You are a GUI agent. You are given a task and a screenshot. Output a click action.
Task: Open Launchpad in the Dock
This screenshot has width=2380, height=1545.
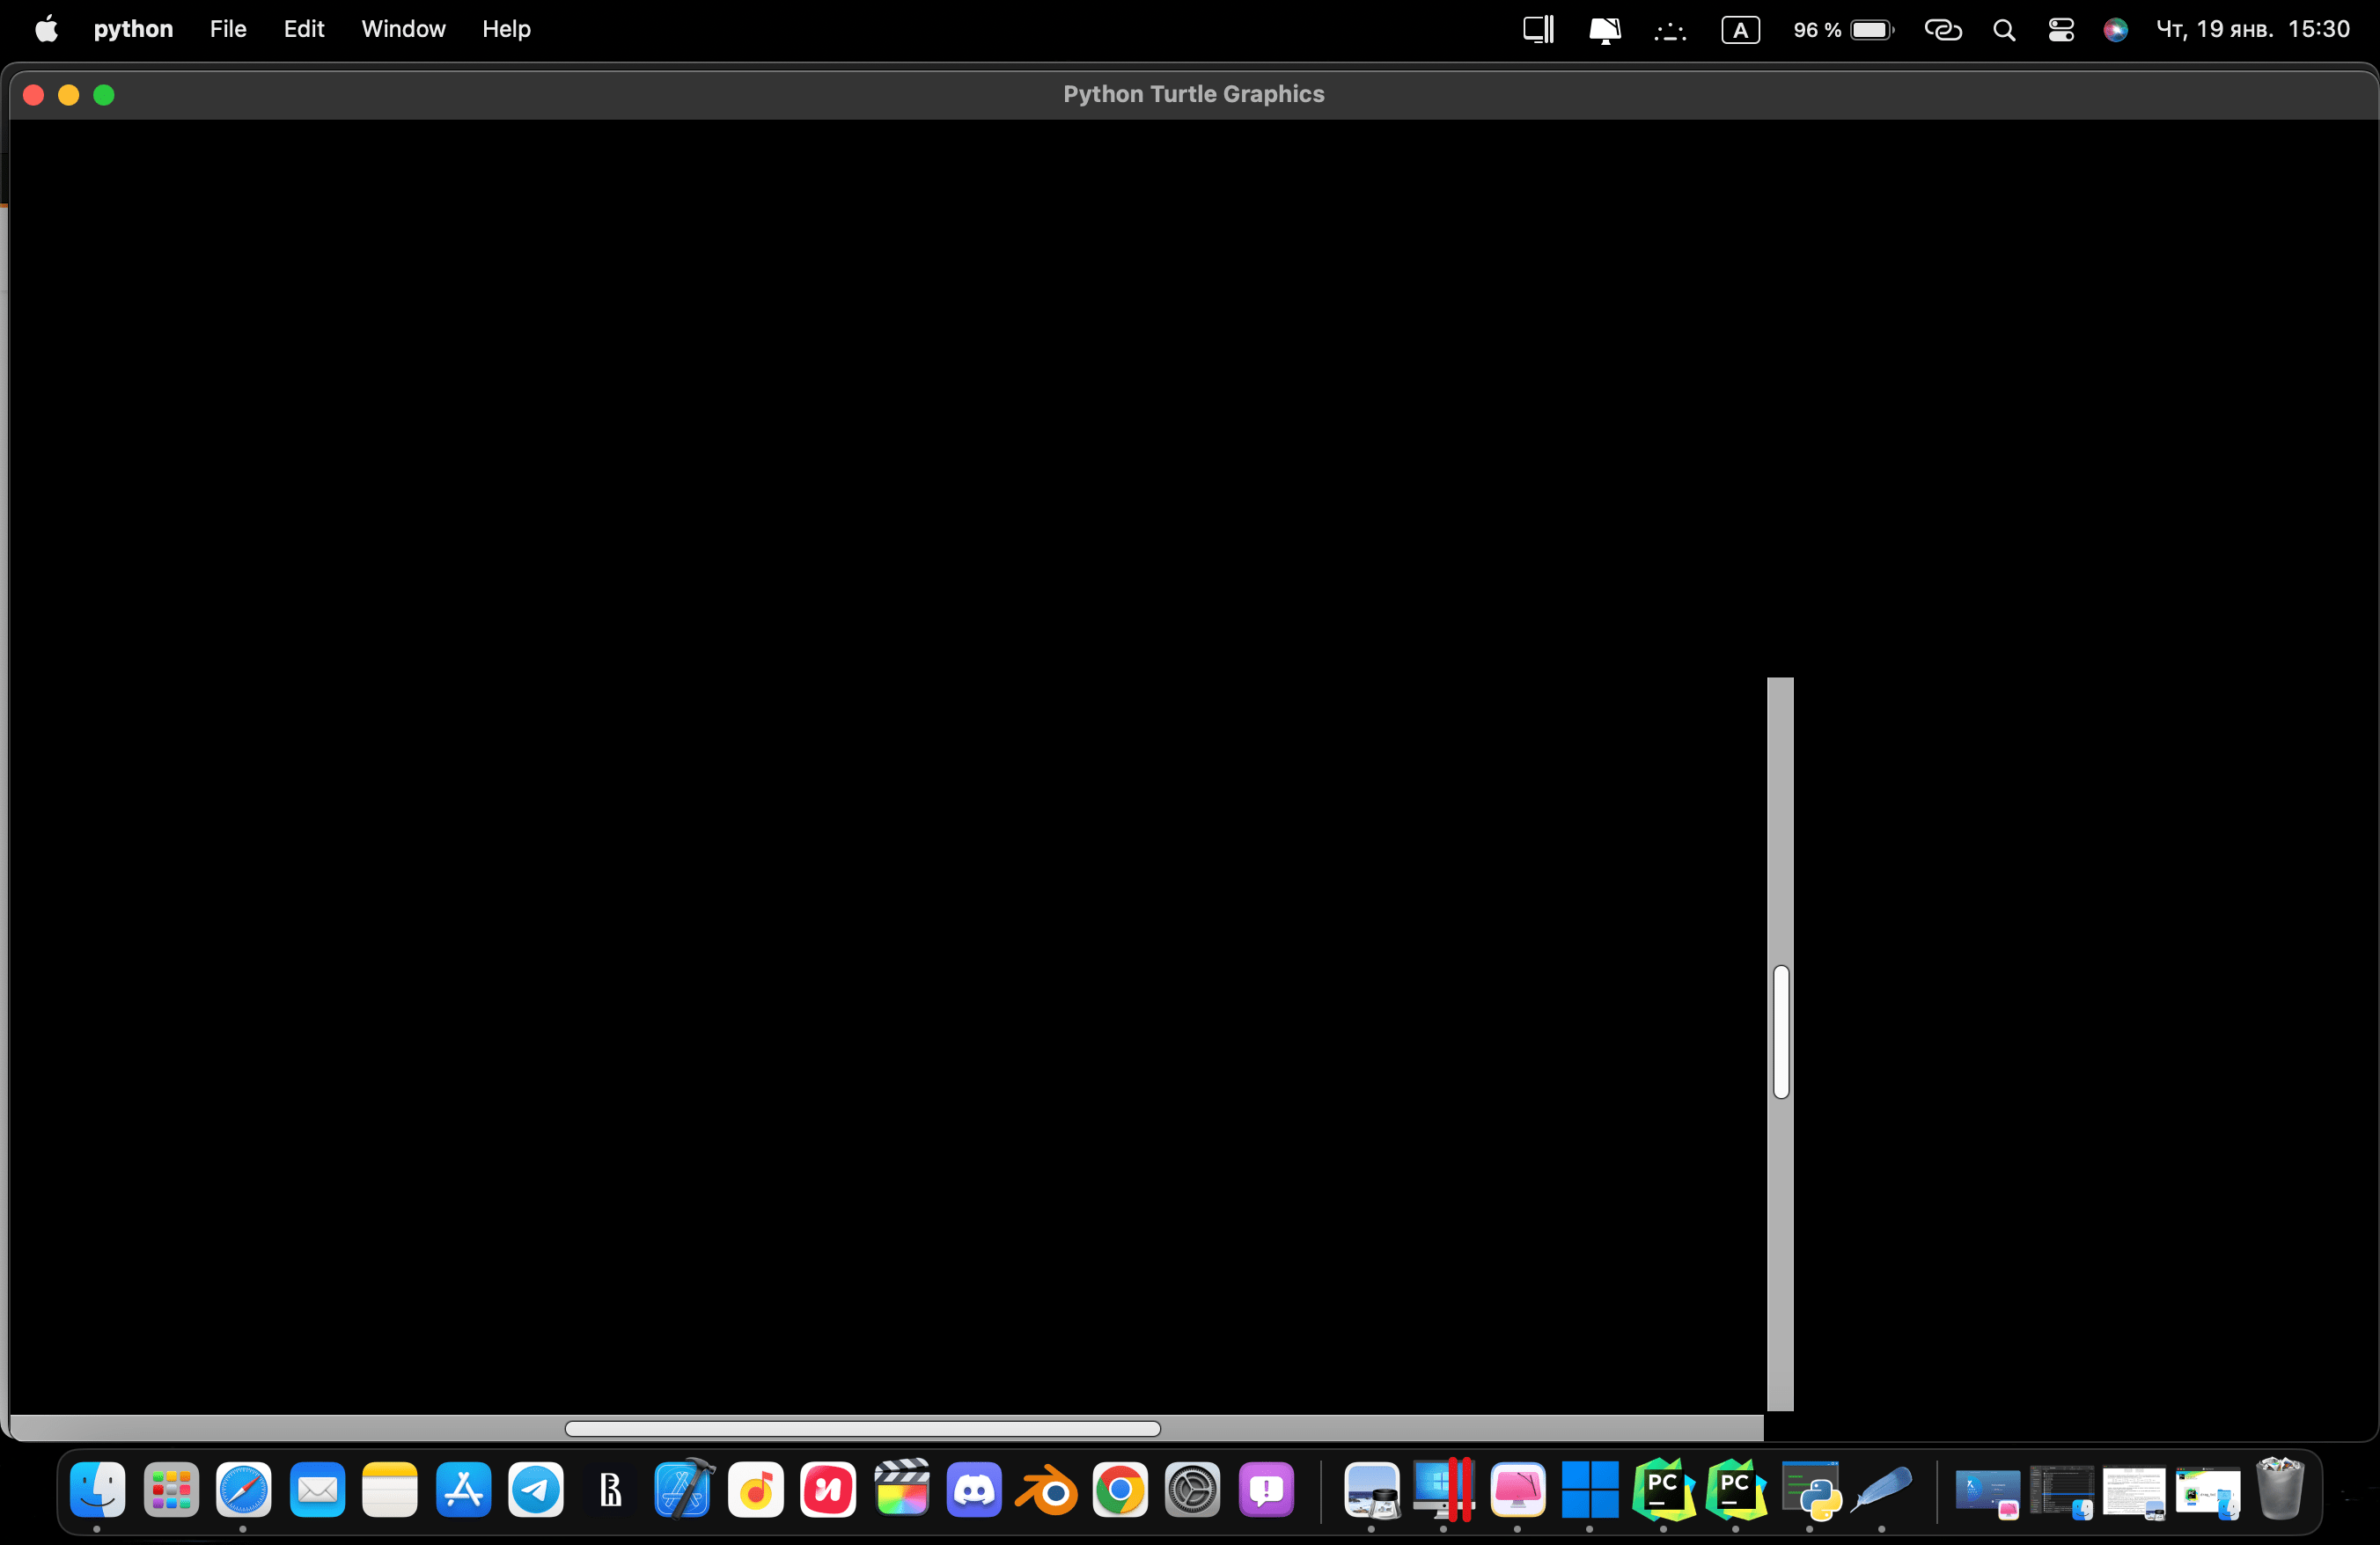tap(171, 1490)
